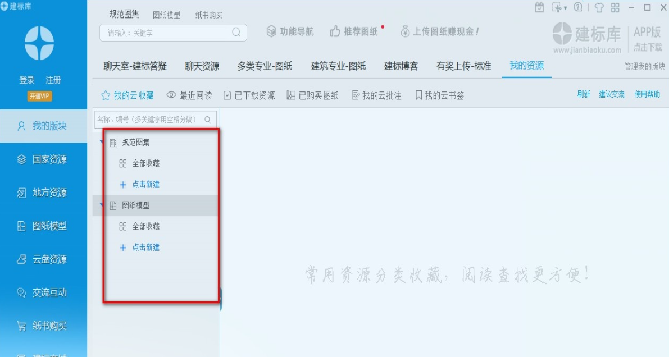669x357 pixels.
Task: Open the daily check-in calendar icon
Action: click(x=539, y=7)
